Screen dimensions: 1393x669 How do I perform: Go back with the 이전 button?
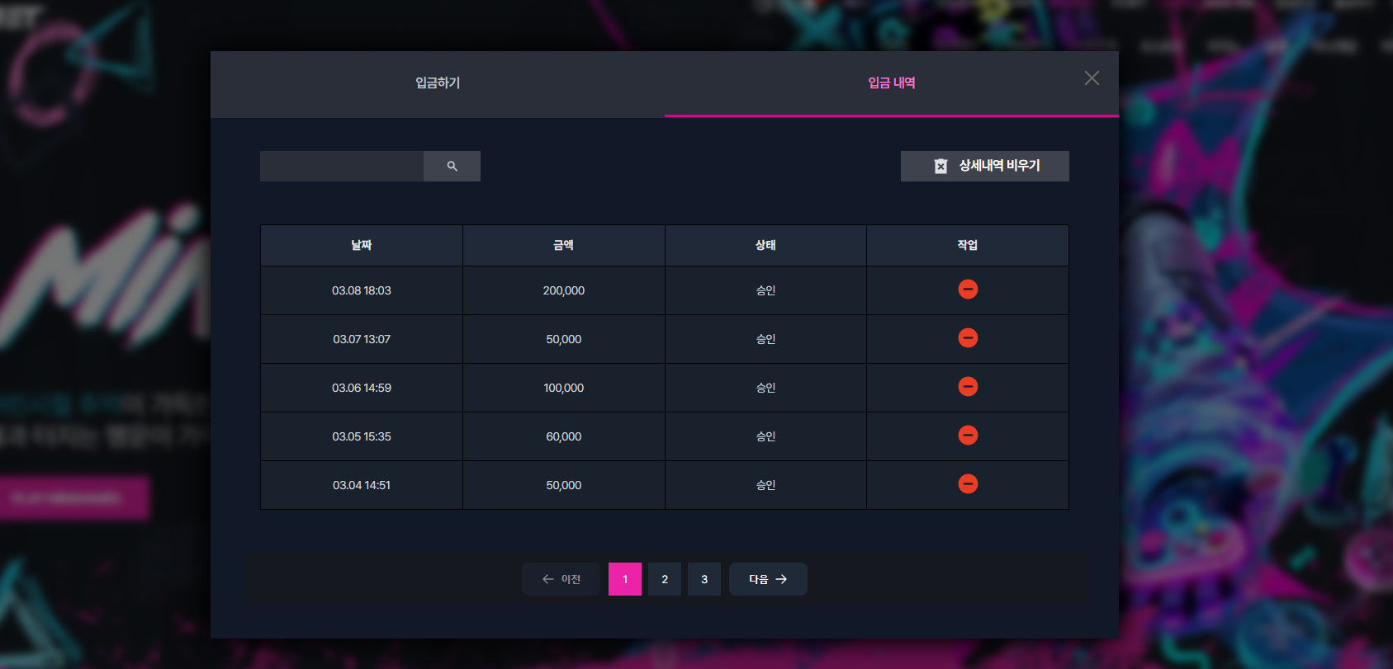(x=561, y=579)
